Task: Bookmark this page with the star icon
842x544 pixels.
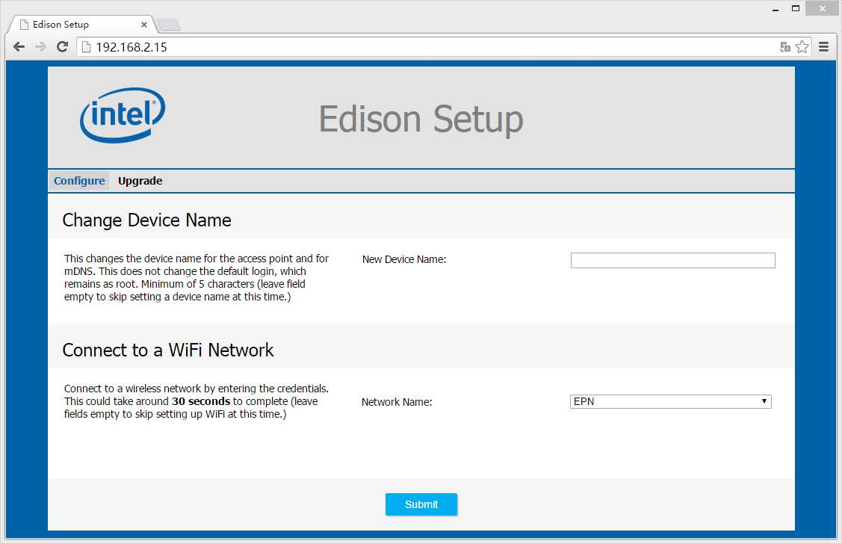Action: point(802,47)
